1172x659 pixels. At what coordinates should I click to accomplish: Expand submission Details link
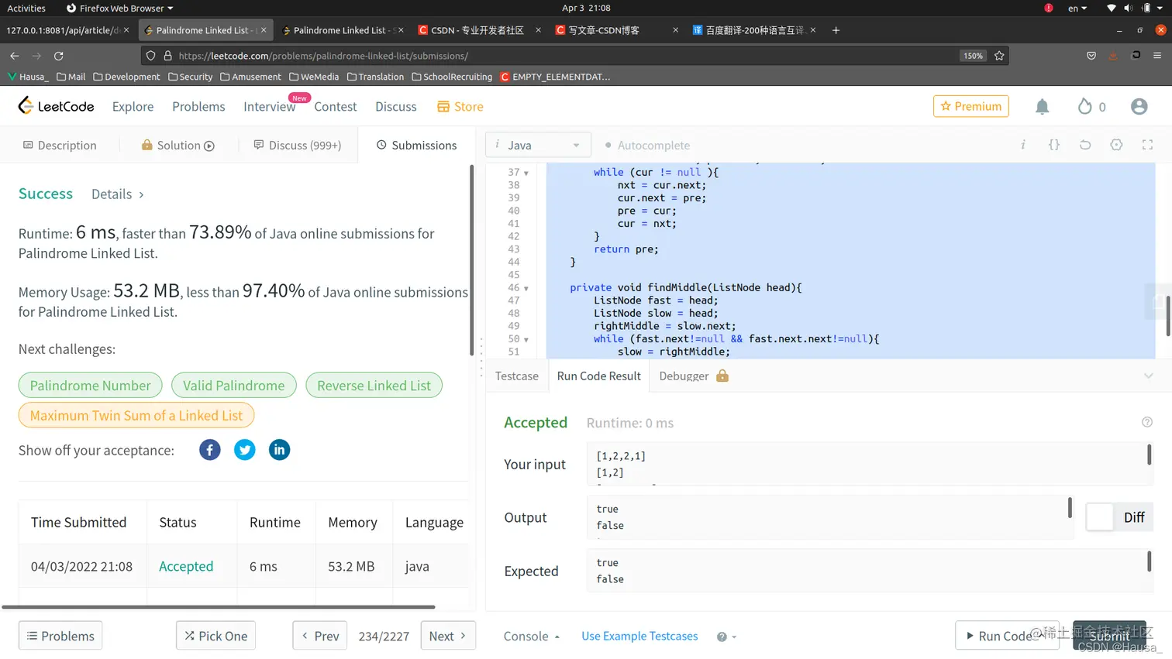[118, 194]
